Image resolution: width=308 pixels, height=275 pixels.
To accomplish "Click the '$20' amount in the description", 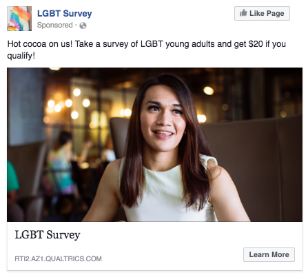I will tap(256, 43).
